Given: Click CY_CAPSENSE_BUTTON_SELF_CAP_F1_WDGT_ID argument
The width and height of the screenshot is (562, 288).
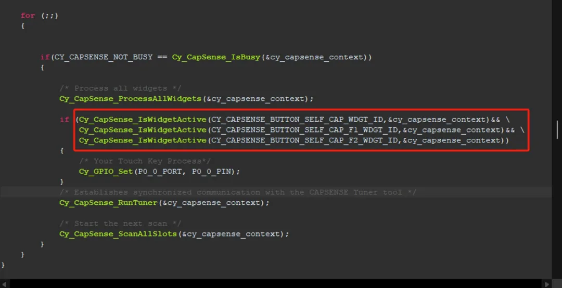Looking at the screenshot, I should point(303,129).
